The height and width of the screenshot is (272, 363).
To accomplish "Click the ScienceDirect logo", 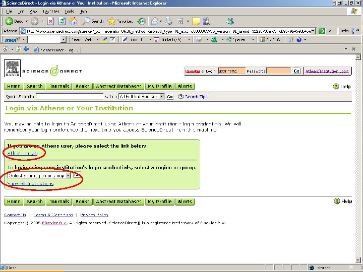I will [52, 71].
